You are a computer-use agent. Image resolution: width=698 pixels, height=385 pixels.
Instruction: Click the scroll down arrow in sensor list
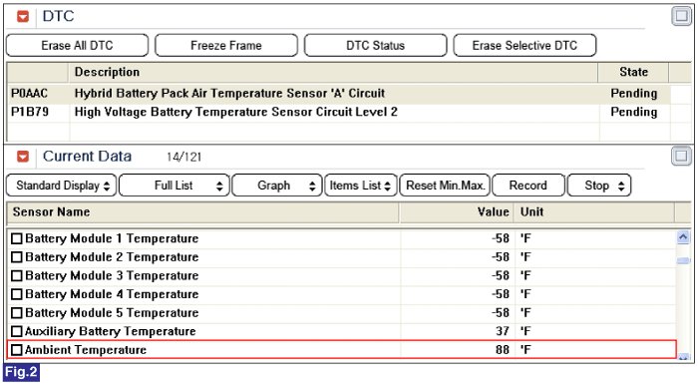tap(684, 356)
